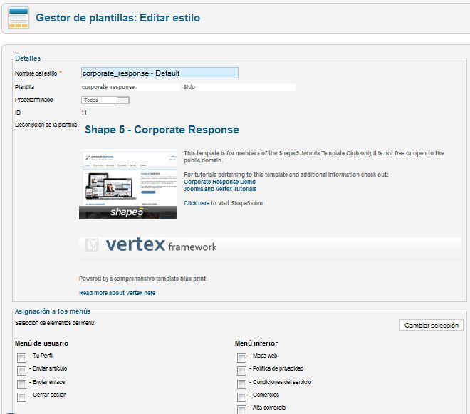This screenshot has height=414, width=470.
Task: Tick the Enviar enlace checkbox
Action: (21, 384)
